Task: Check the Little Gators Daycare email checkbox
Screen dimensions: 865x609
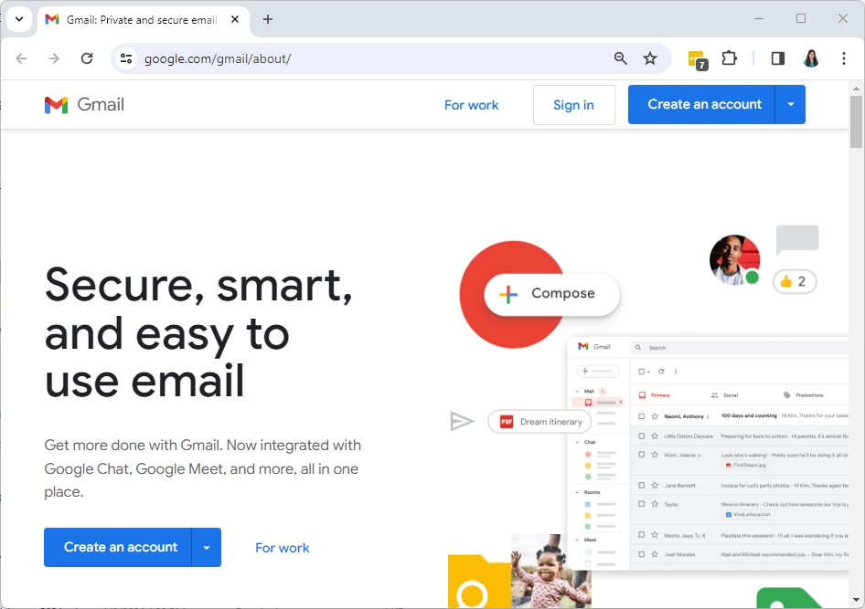Action: (641, 435)
